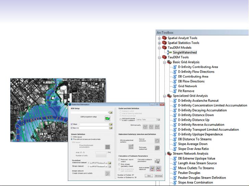
Task: Open the DEM projection setup globe icon
Action: point(108,118)
